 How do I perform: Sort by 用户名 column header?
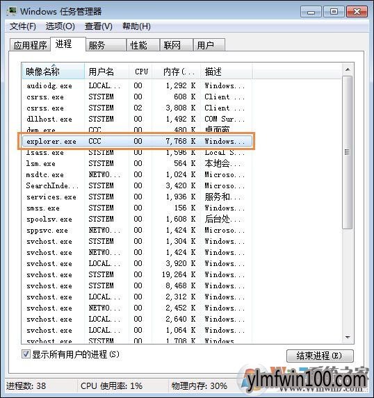[x=106, y=72]
